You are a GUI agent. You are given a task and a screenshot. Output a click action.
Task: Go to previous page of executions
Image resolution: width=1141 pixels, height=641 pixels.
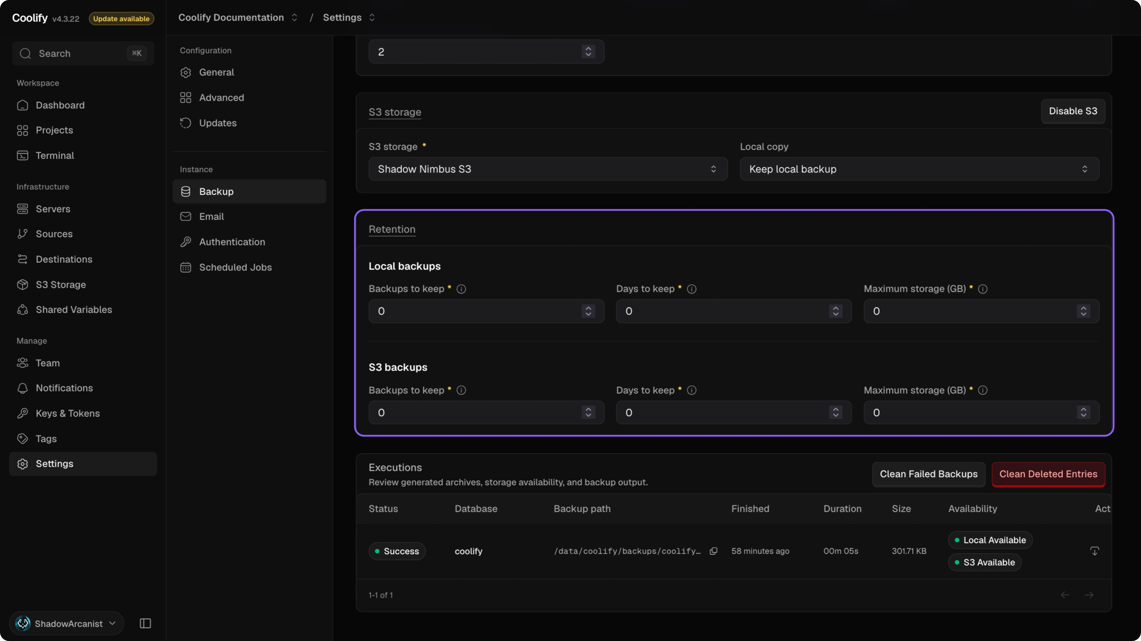pos(1065,595)
